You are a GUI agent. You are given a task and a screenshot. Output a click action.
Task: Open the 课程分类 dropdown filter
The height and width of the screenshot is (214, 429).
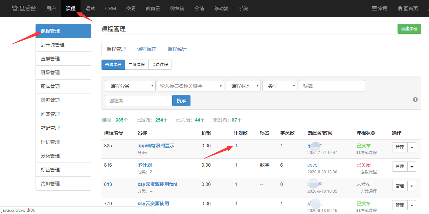(130, 86)
